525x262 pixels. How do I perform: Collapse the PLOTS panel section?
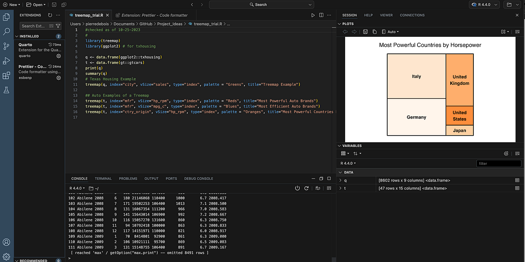[x=340, y=24]
